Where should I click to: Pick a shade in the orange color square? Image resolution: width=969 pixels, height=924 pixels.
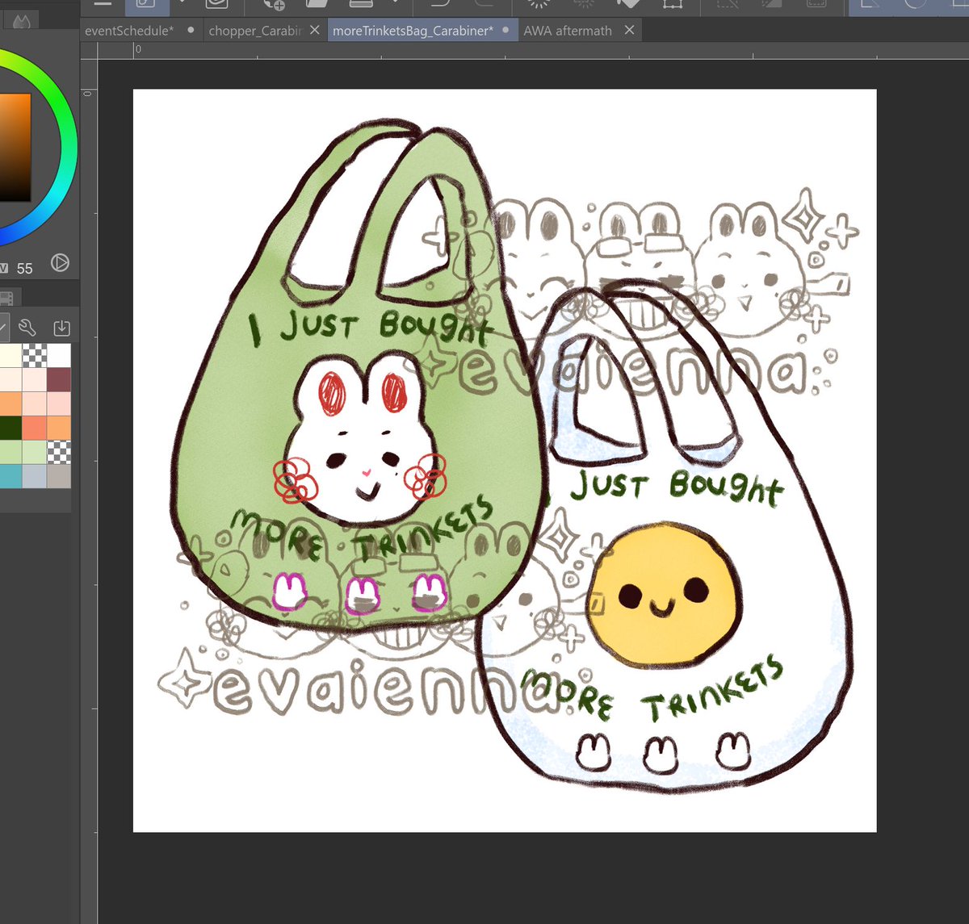[x=15, y=147]
